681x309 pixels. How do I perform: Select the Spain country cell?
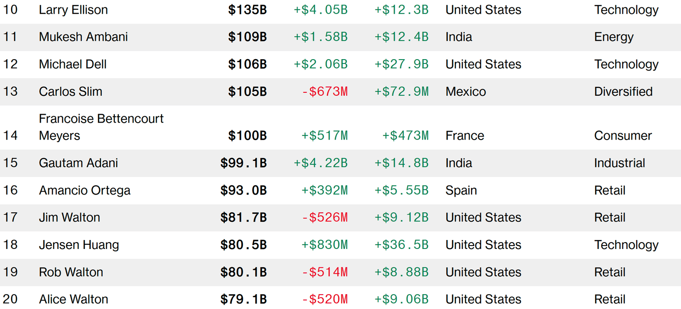(461, 190)
